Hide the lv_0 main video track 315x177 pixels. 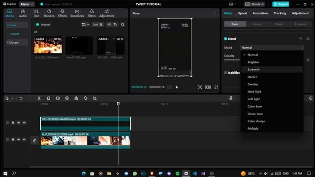pos(19,140)
